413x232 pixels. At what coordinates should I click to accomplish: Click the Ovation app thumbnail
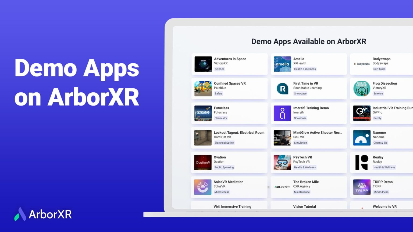203,162
